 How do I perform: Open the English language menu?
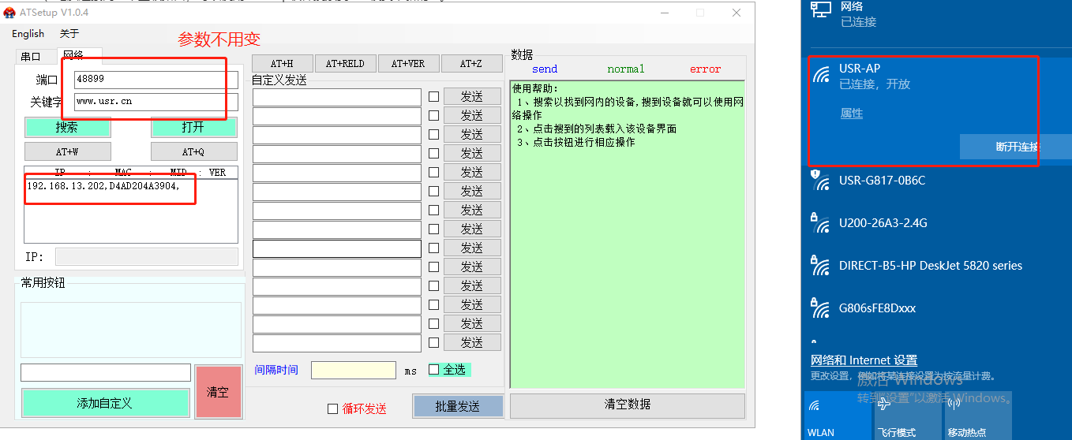pyautogui.click(x=28, y=34)
